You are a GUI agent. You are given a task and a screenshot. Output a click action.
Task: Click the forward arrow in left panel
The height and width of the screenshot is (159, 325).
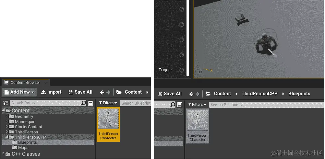point(108,92)
